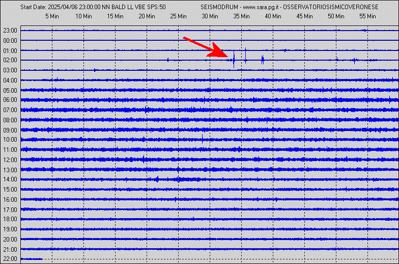Image resolution: width=399 pixels, height=264 pixels.
Task: Click the 40 Min column header
Action: (273, 16)
